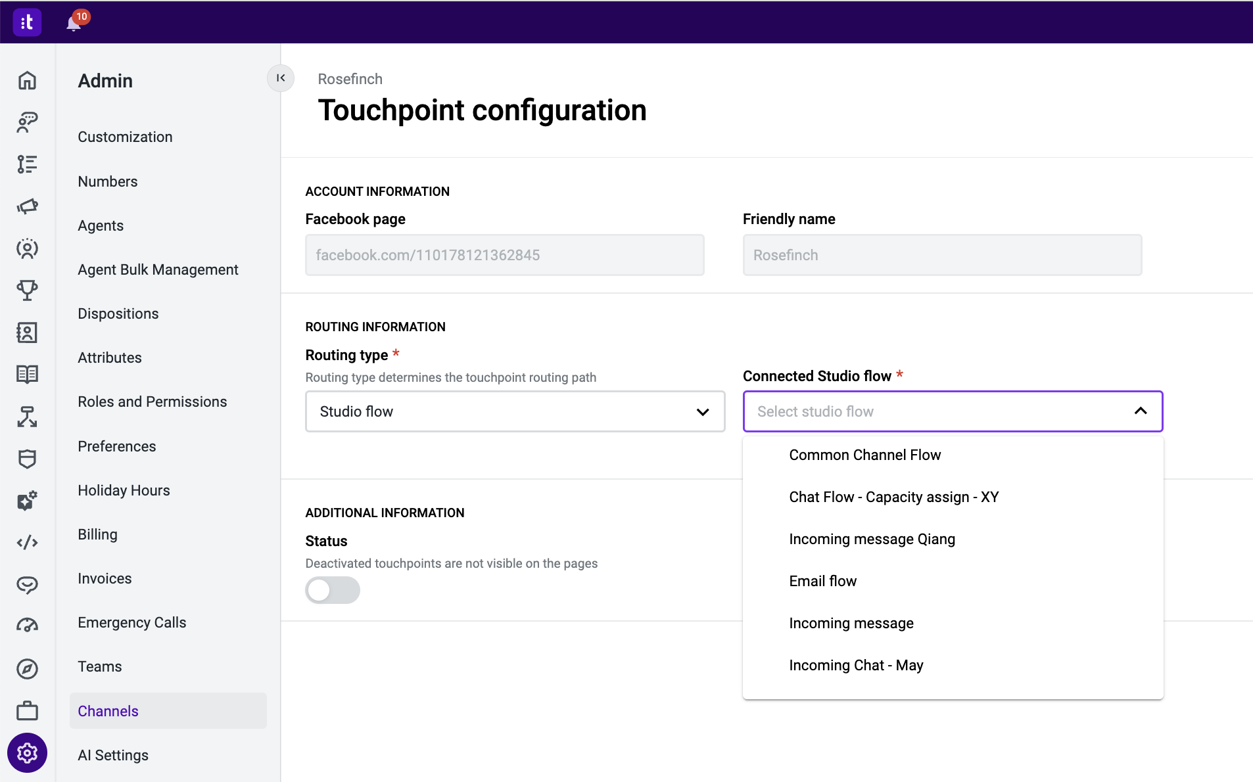Pick Incoming Chat - May flow
The image size is (1253, 782).
click(953, 665)
